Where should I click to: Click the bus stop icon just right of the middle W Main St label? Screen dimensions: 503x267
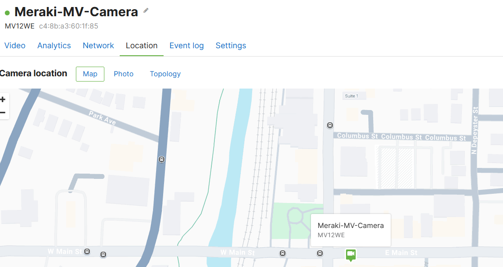[282, 253]
